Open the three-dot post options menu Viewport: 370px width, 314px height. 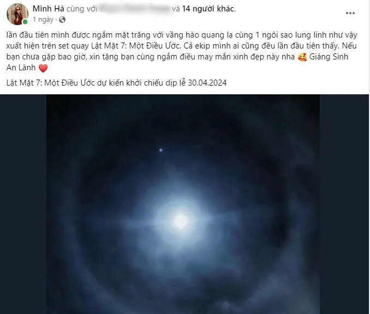click(x=350, y=13)
